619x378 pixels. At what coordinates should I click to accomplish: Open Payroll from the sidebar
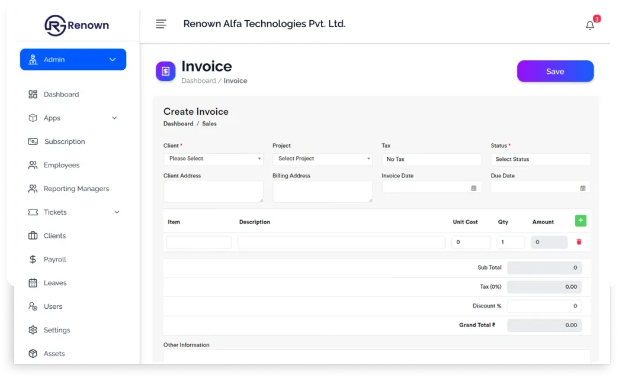point(55,259)
